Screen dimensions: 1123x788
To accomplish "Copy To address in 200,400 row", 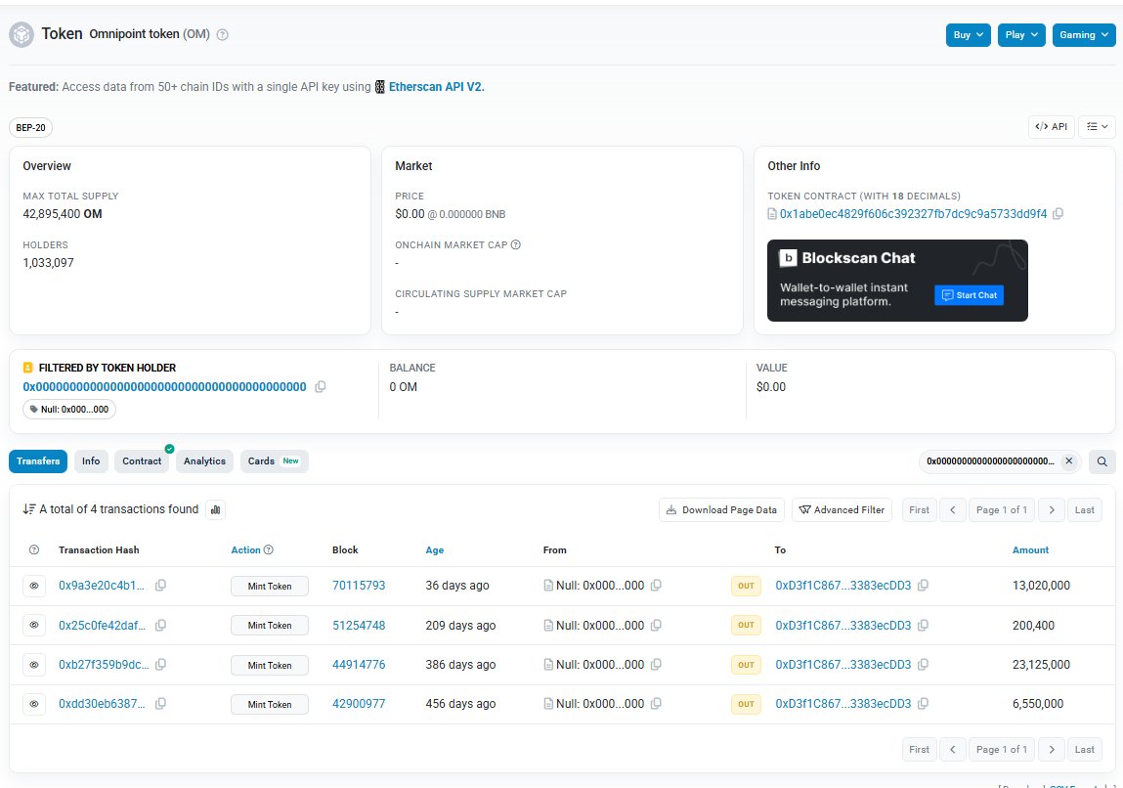I will coord(924,626).
